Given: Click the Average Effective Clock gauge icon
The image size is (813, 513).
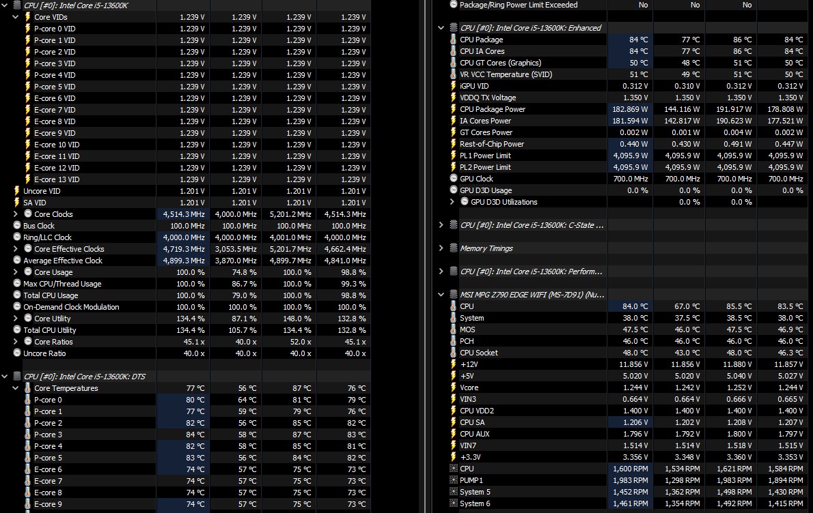Looking at the screenshot, I should click(x=17, y=260).
